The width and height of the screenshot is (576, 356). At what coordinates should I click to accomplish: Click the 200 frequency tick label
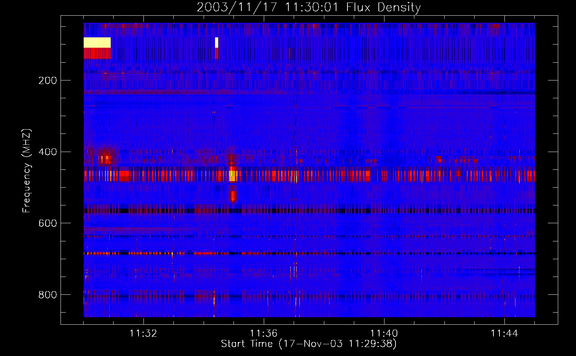coord(47,80)
